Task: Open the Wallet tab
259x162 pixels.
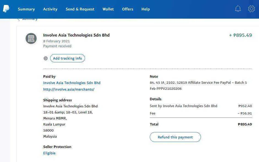Action: 108,9
